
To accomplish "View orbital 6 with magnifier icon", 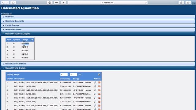I will click(x=95, y=102).
